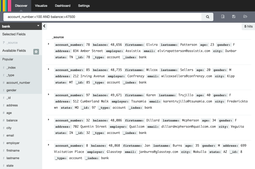Screen dimensions: 255x169
Task: Run the query using the magnifier search icon
Action: point(207,17)
